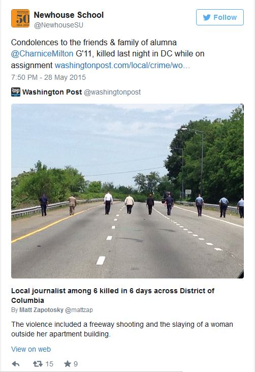Open the 'Local journalist among 6 killed' headline
The width and height of the screenshot is (255, 372).
[x=113, y=295]
